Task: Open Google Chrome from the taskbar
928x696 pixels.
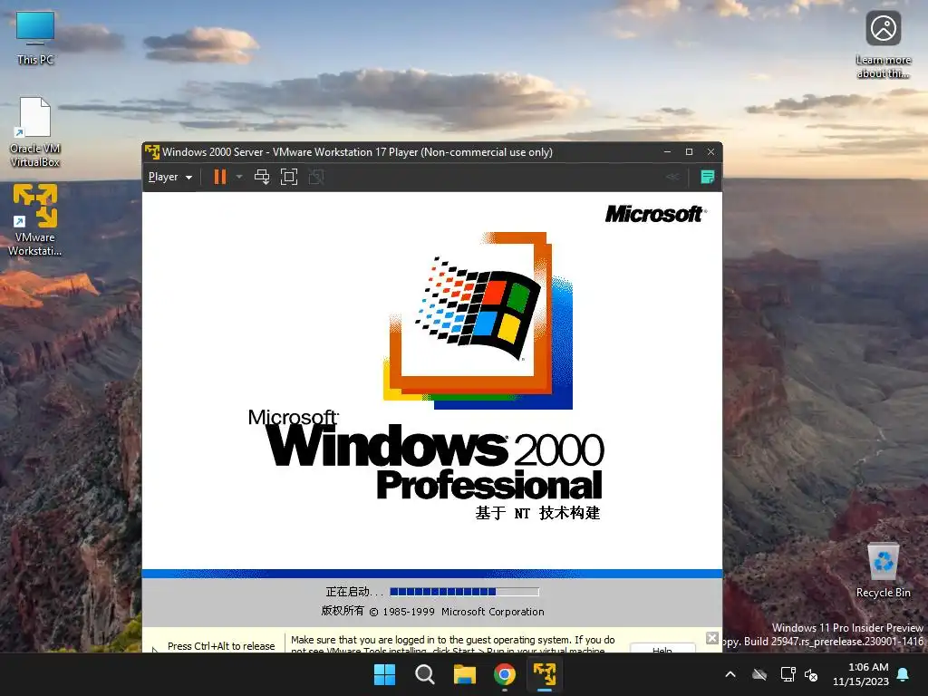Action: (x=505, y=674)
